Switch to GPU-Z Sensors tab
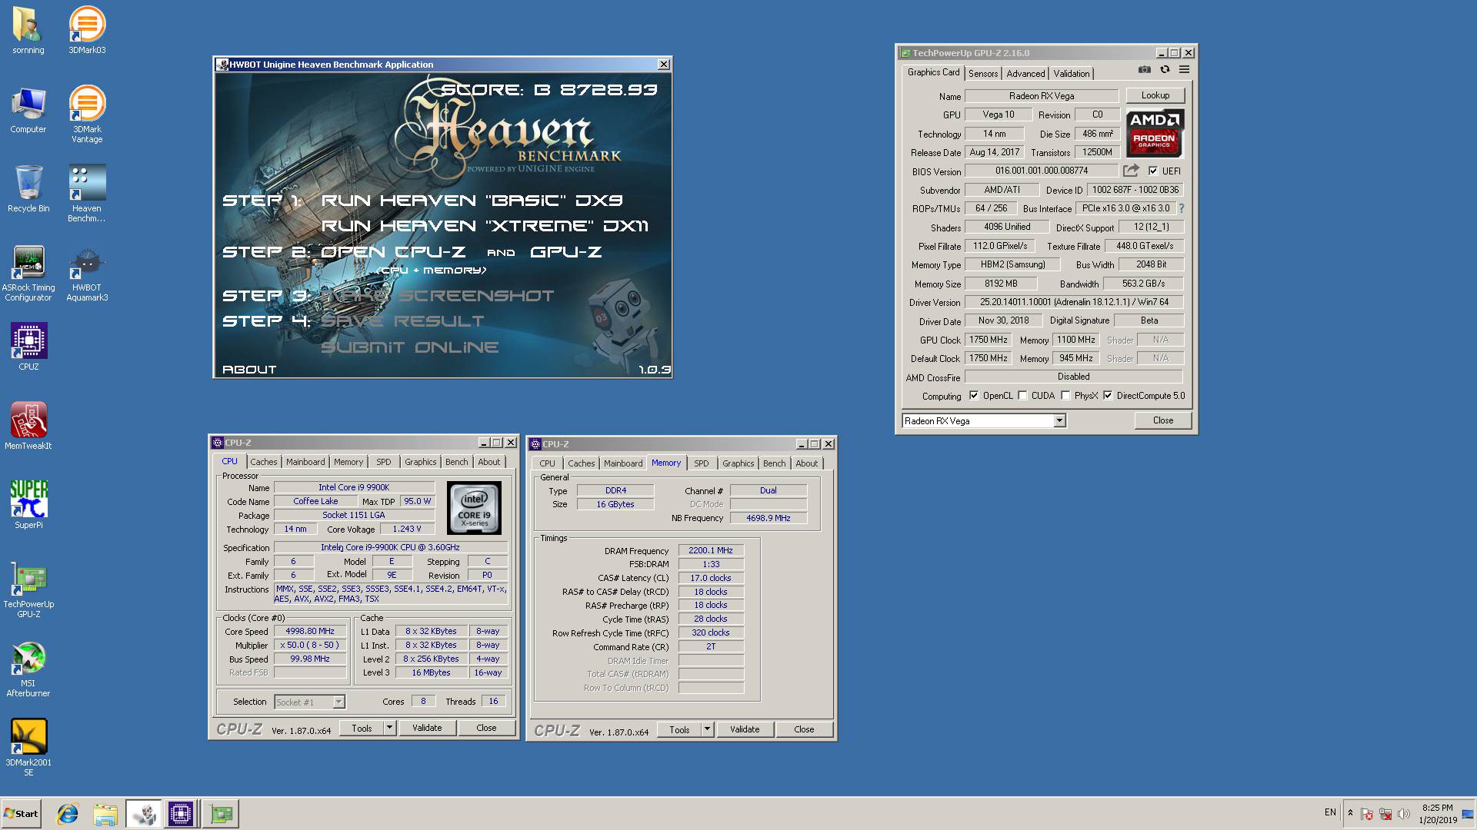Screen dimensions: 1477x830 (x=982, y=74)
